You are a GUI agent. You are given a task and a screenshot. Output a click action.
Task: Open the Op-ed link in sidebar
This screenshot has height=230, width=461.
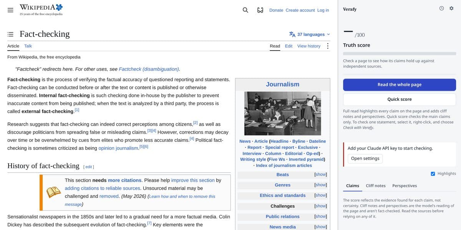coord(313,153)
